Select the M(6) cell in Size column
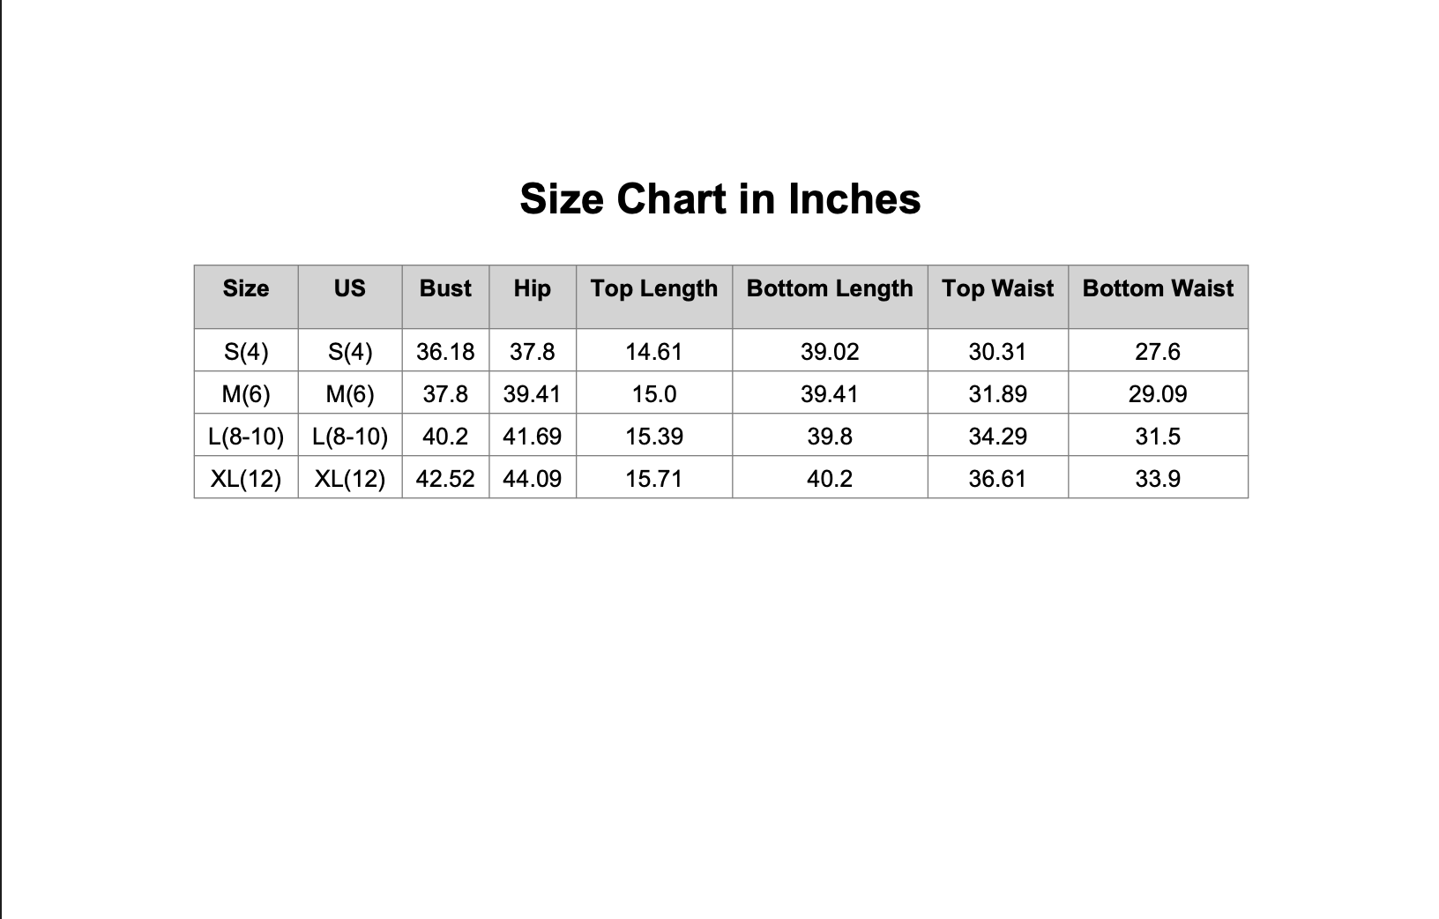The width and height of the screenshot is (1439, 919). (246, 394)
